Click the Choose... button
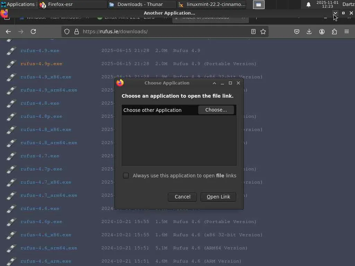Image resolution: width=355 pixels, height=266 pixels. (x=216, y=110)
